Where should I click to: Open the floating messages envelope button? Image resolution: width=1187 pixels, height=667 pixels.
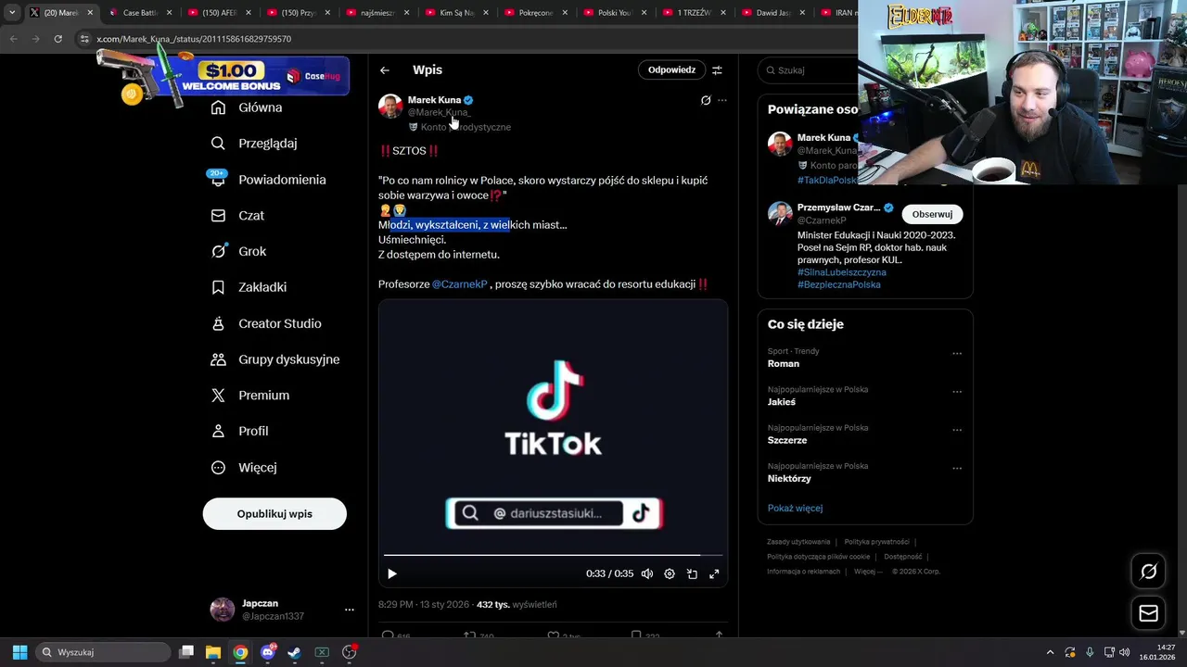click(1148, 613)
